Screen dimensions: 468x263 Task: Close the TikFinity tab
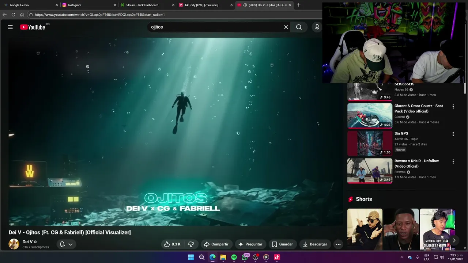tap(231, 5)
